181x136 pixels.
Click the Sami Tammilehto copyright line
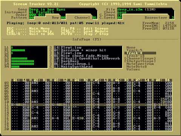point(123,4)
